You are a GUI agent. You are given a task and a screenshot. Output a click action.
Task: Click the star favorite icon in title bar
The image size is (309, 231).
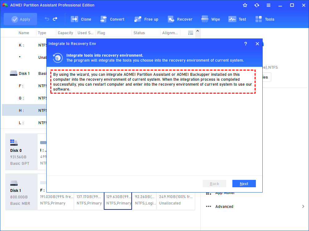pyautogui.click(x=245, y=5)
